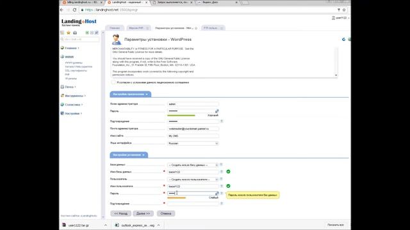Click the green checkmark next to database name
The height and width of the screenshot is (230, 410).
click(x=228, y=172)
